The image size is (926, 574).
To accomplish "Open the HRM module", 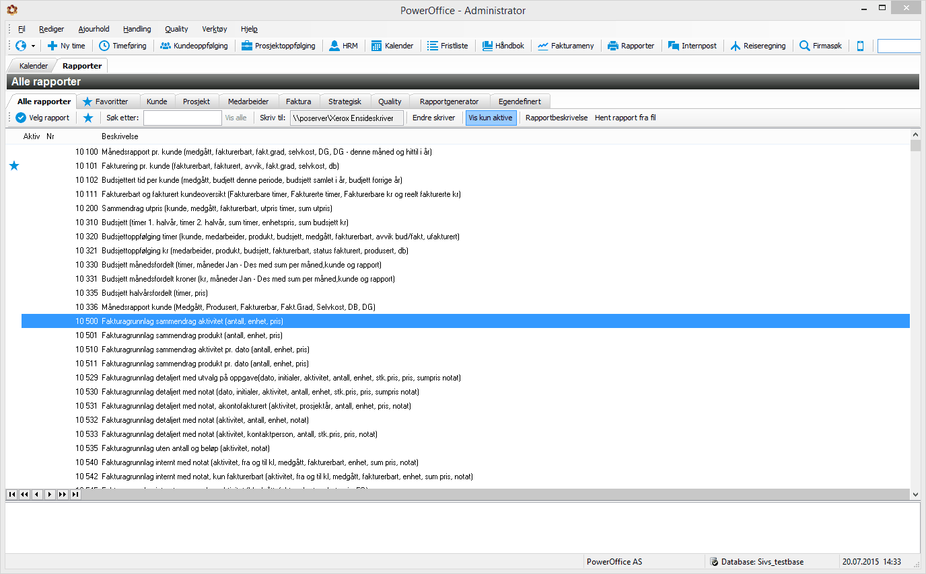I will coord(343,46).
